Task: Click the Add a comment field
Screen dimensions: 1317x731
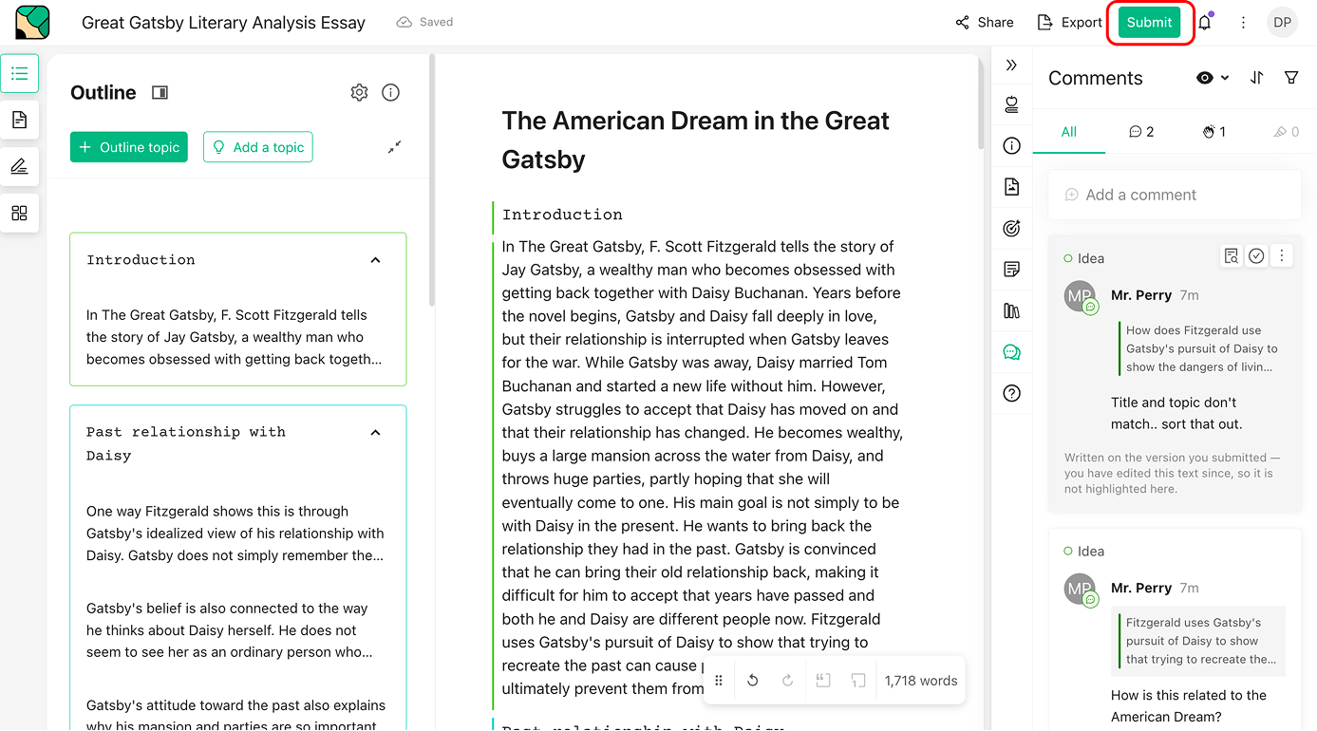Action: pyautogui.click(x=1175, y=195)
